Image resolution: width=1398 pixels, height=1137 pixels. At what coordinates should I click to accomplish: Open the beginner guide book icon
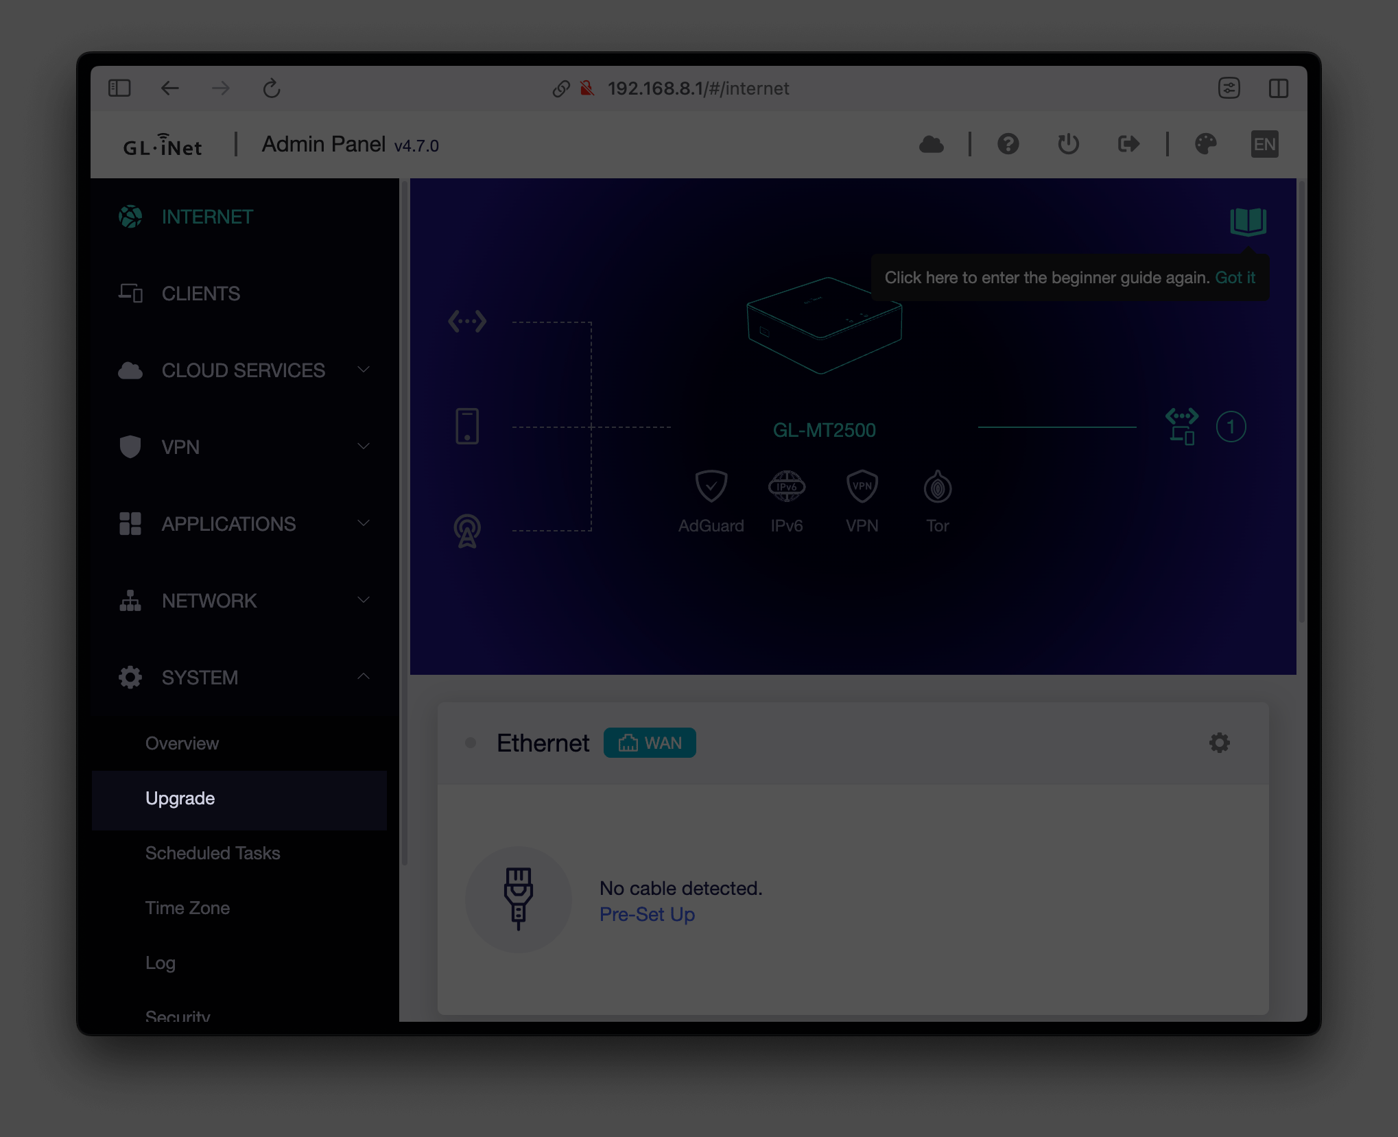click(x=1248, y=222)
